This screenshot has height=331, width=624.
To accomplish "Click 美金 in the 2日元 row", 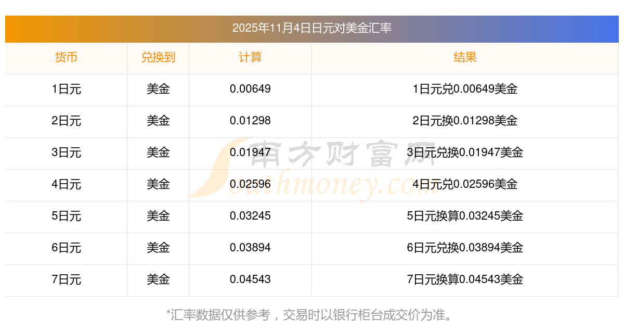I will click(x=158, y=121).
